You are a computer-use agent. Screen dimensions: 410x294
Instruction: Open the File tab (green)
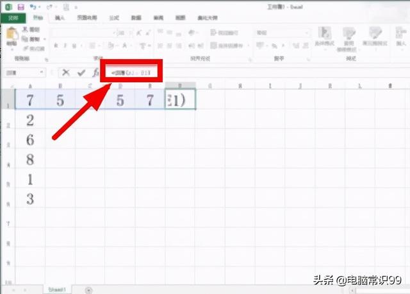[x=13, y=18]
